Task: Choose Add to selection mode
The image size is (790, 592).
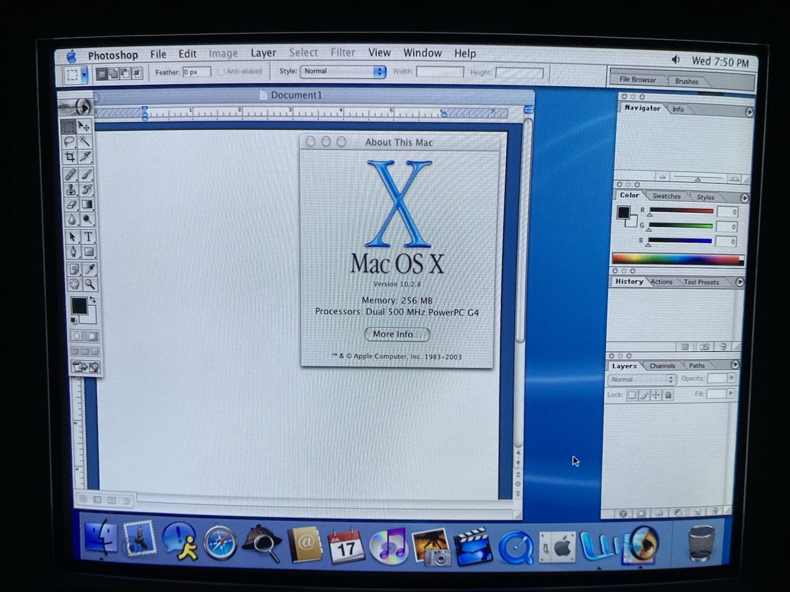Action: (114, 74)
